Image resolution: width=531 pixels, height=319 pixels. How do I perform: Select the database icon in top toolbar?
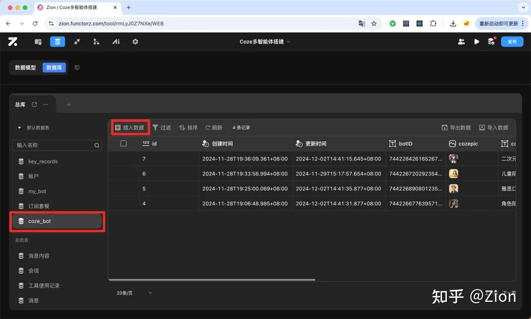coord(58,42)
